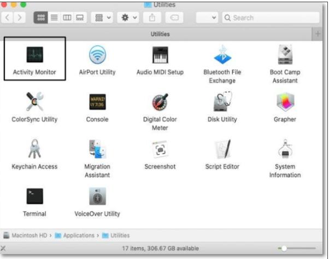Click the Activity Monitor label
This screenshot has height=259, width=329.
click(x=34, y=72)
